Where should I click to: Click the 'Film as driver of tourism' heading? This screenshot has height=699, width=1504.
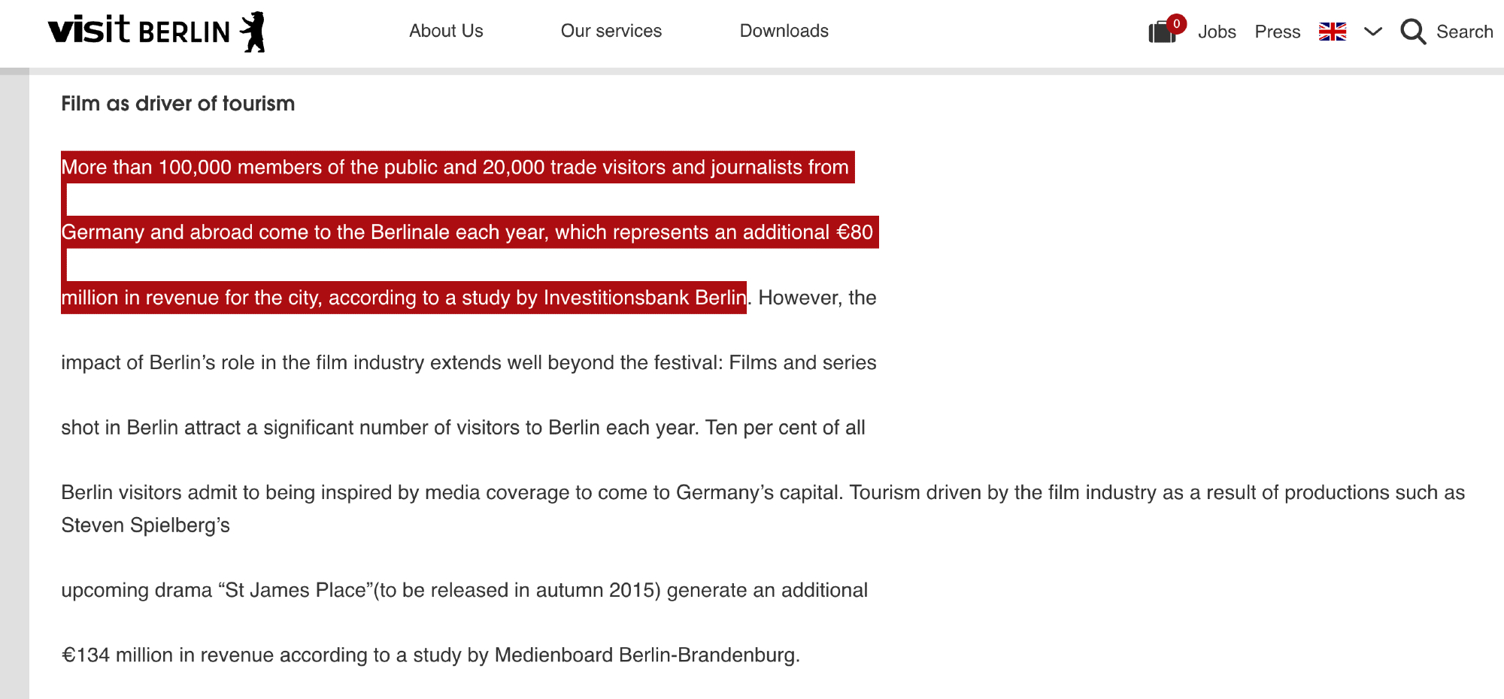(177, 104)
